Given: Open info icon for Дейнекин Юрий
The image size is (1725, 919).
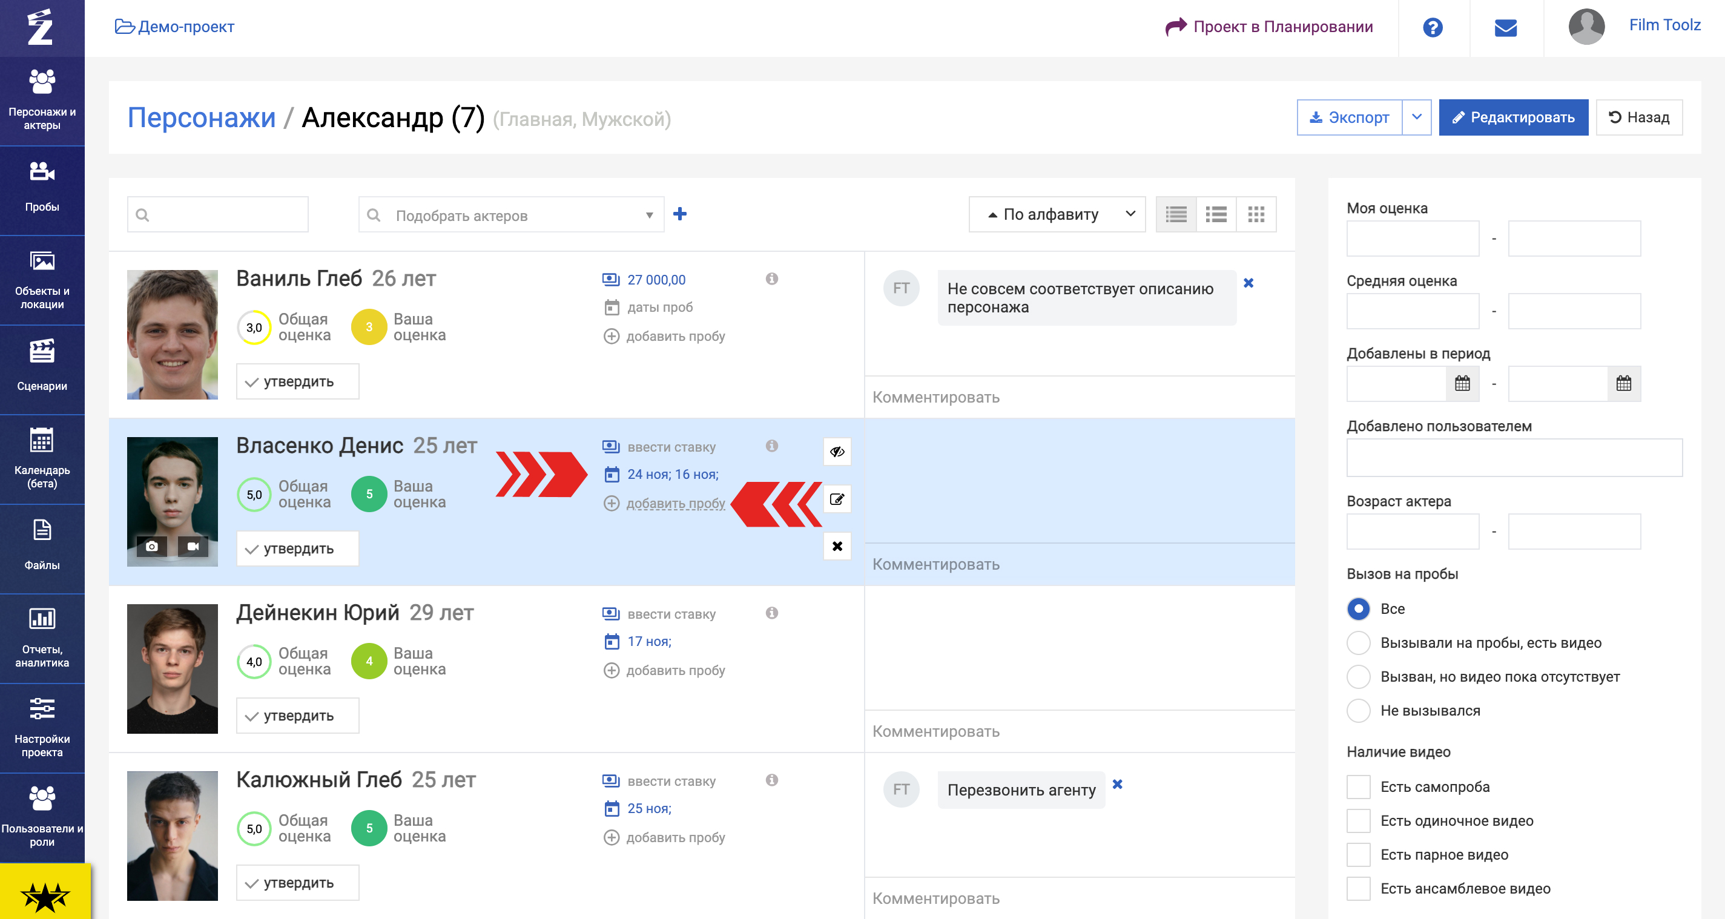Looking at the screenshot, I should click(x=771, y=613).
